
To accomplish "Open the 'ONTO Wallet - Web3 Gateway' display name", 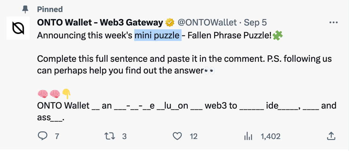I will pyautogui.click(x=100, y=23).
